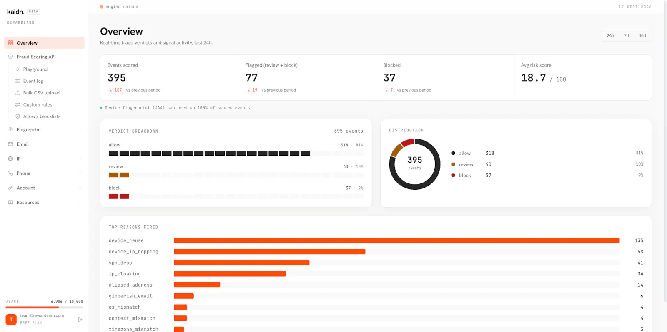Image resolution: width=667 pixels, height=332 pixels.
Task: Open the Overview page
Action: (x=44, y=43)
